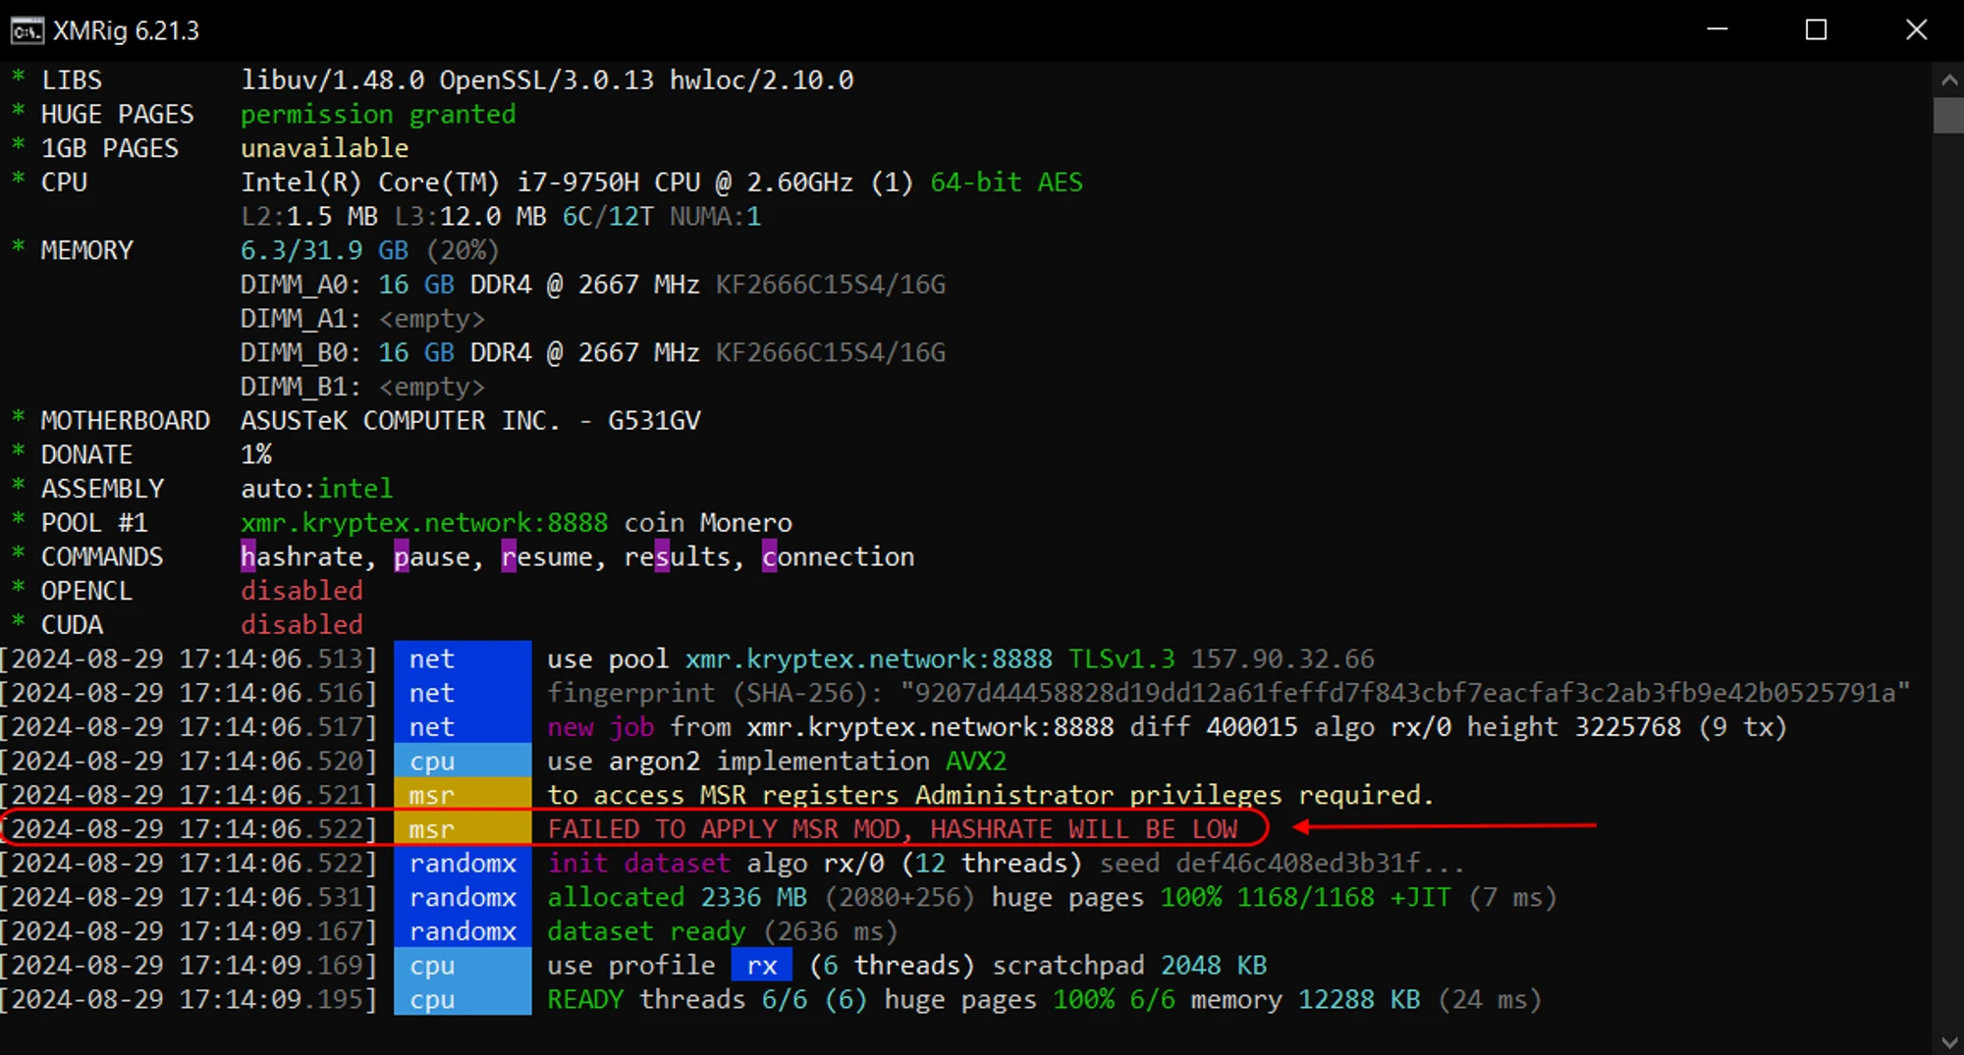This screenshot has height=1055, width=1964.
Task: Click the XMRig 6.21.3 window title
Action: tap(126, 31)
